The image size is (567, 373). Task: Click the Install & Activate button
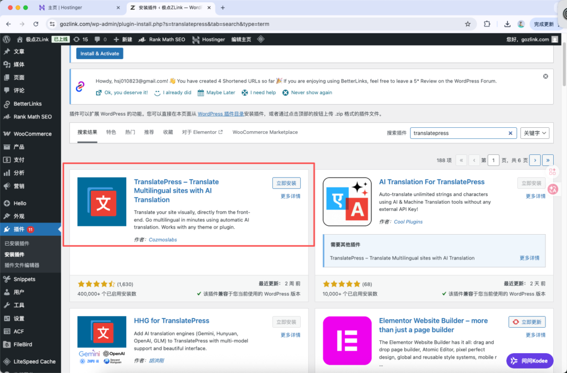[x=100, y=54]
